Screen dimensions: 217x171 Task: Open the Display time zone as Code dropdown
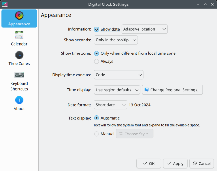click(119, 75)
